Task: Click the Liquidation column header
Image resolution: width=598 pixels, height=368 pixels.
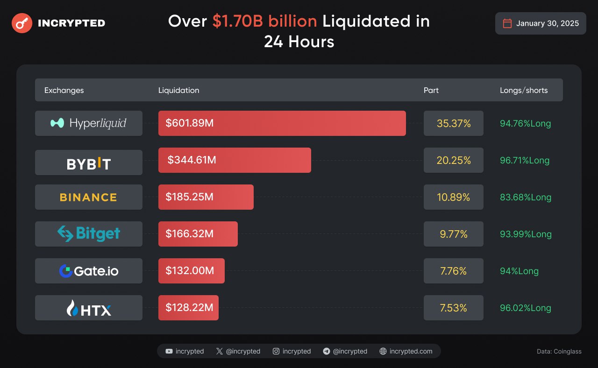Action: (x=178, y=90)
